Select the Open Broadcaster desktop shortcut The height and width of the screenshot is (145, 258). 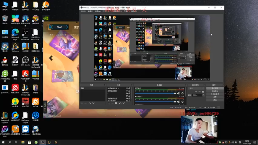(x=25, y=34)
